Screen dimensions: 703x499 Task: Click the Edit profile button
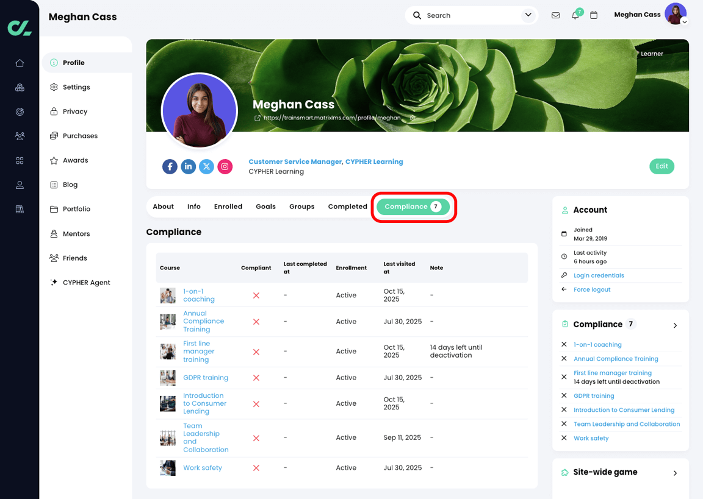click(662, 166)
